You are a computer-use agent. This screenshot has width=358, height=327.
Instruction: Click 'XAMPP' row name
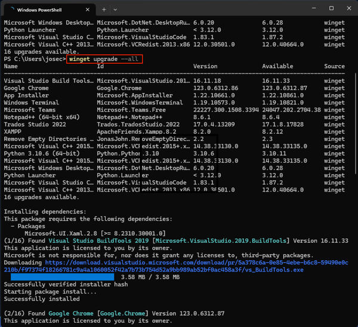13,132
